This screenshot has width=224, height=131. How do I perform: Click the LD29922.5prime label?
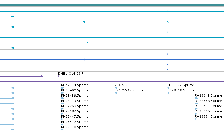(x=181, y=85)
